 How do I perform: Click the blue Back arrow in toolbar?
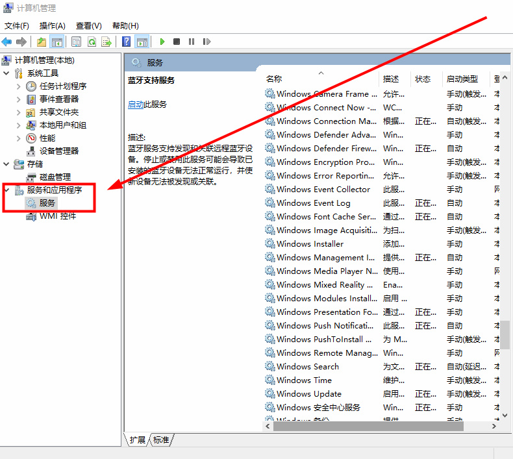click(x=7, y=42)
